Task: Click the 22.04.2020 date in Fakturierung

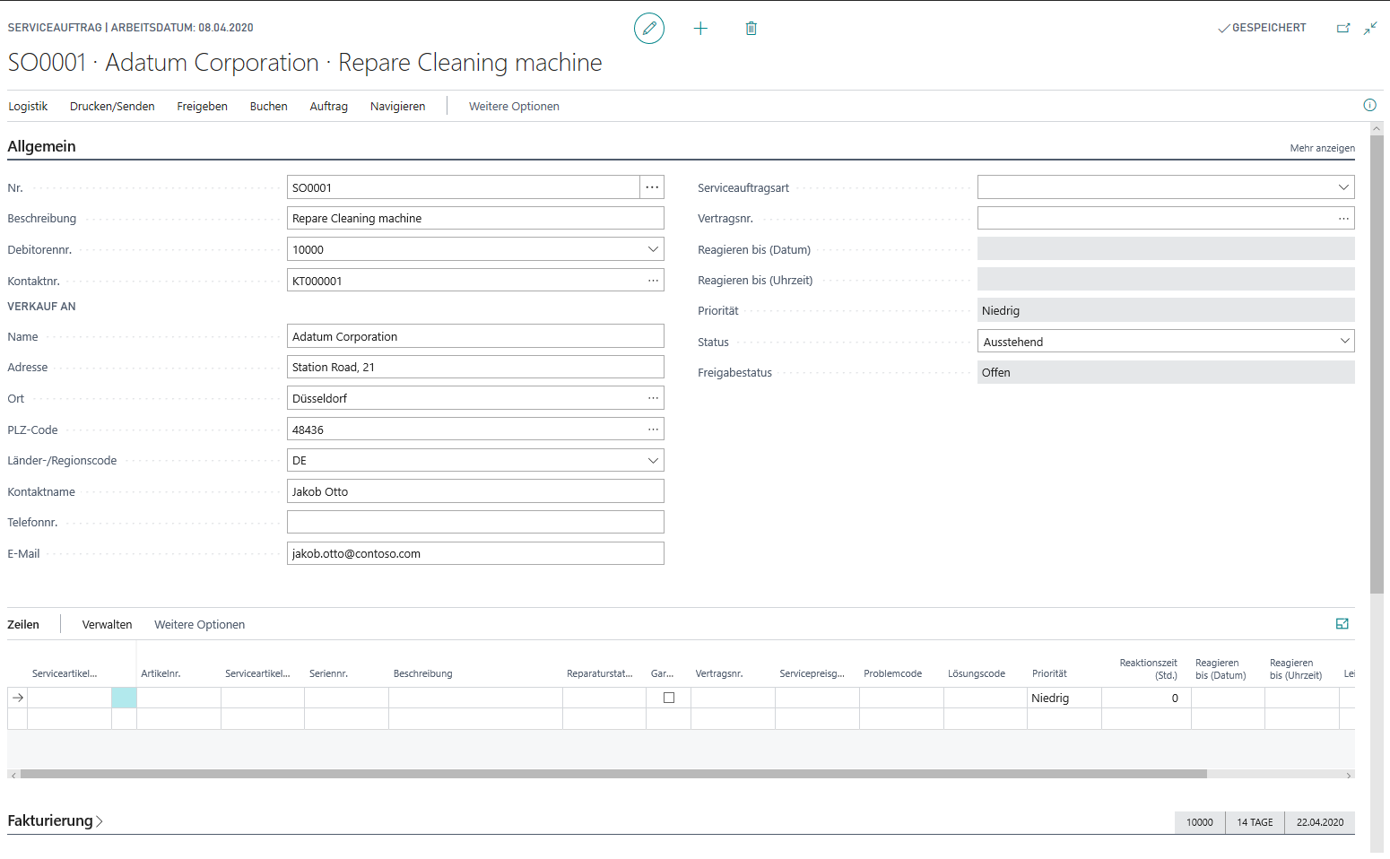Action: [x=1319, y=822]
